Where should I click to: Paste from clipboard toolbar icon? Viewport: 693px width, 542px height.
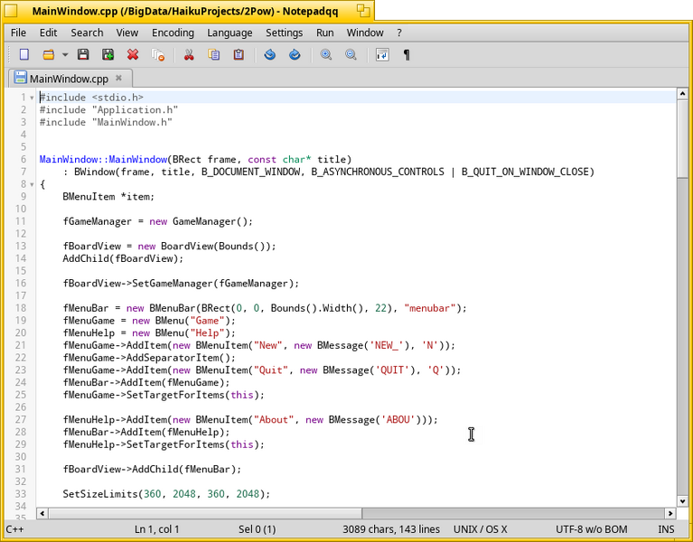point(239,55)
